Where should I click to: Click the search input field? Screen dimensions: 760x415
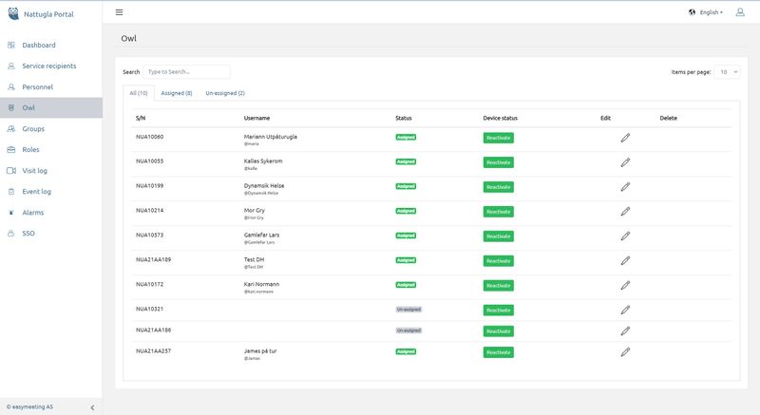click(x=186, y=71)
